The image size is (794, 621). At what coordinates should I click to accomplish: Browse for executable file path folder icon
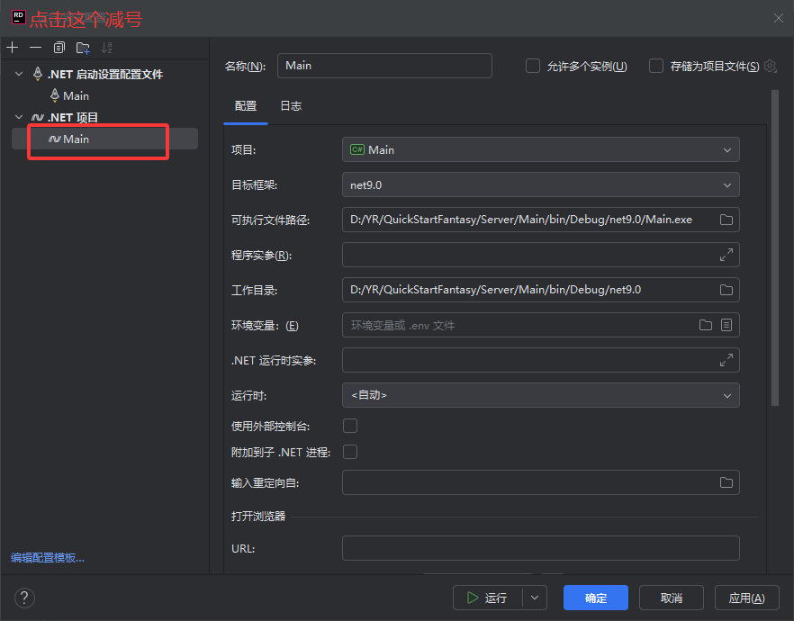[726, 220]
